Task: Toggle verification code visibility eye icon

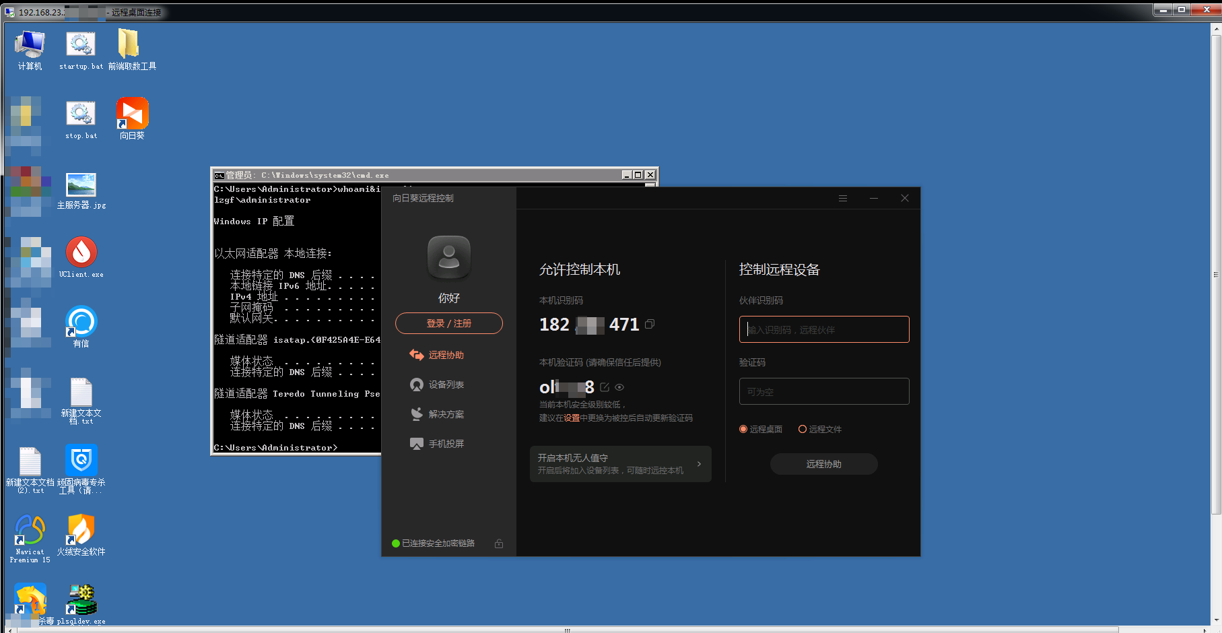Action: coord(619,387)
